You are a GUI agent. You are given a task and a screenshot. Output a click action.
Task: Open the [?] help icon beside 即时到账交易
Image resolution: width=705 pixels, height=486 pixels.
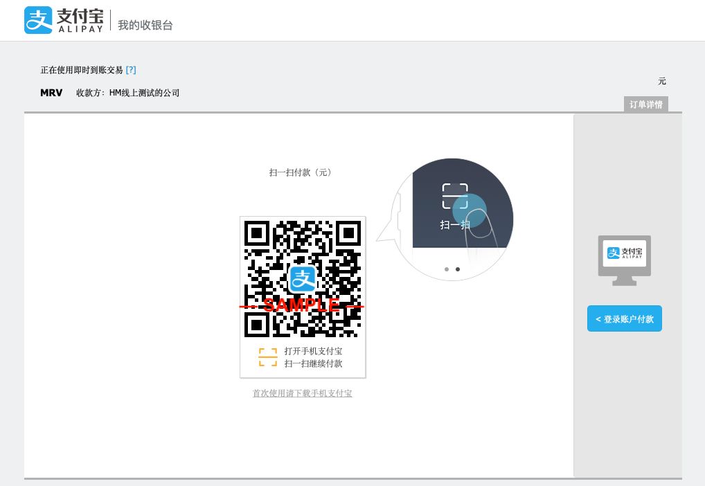coord(132,69)
